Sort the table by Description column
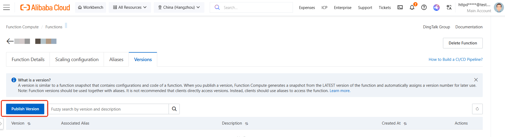 pyautogui.click(x=247, y=124)
